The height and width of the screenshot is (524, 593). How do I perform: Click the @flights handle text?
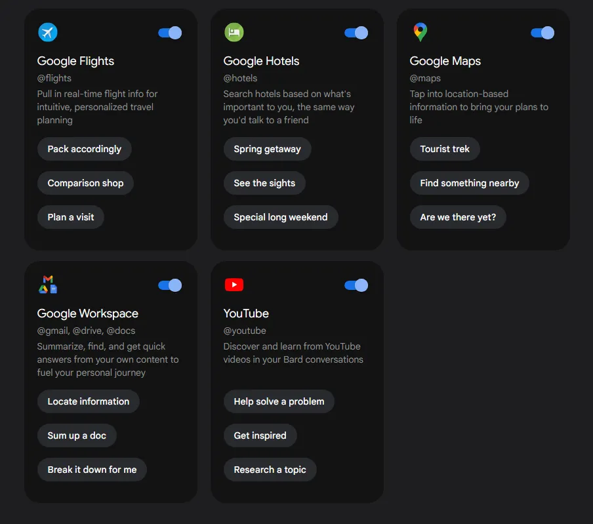(54, 78)
